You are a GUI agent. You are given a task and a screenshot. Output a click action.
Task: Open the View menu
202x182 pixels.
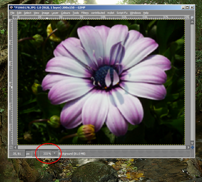[36, 13]
